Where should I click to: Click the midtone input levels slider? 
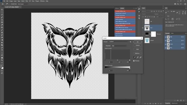(x=117, y=60)
